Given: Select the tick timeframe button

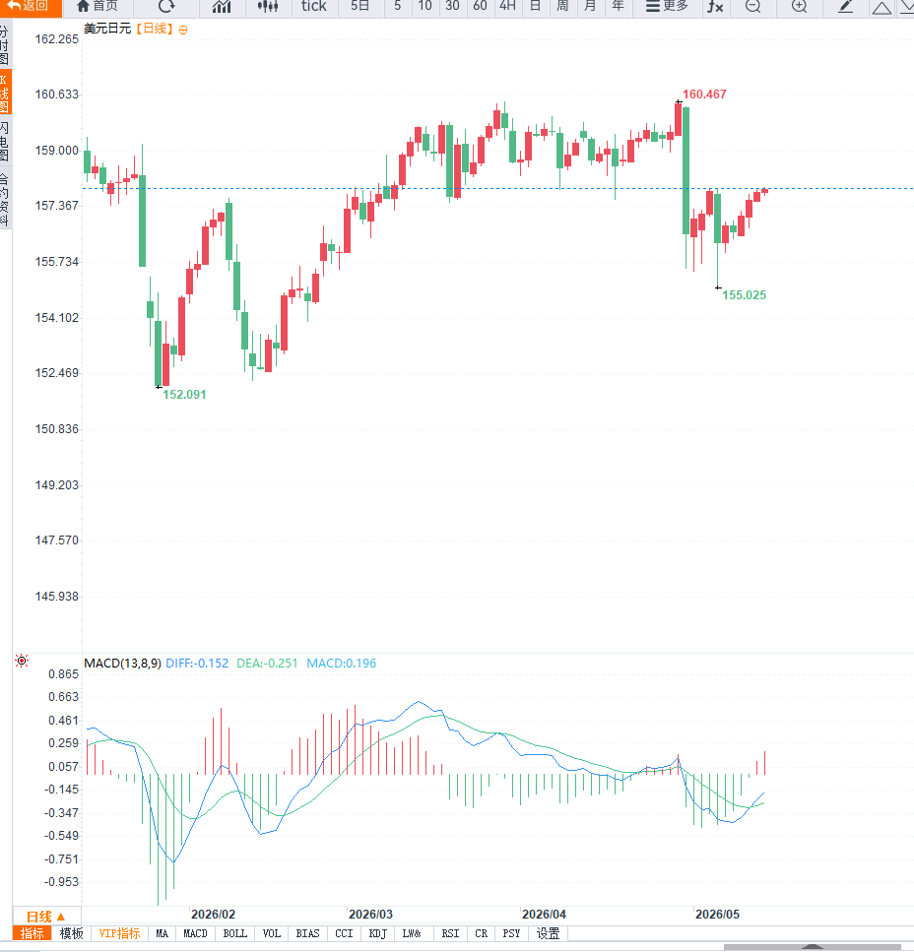Looking at the screenshot, I should coord(314,7).
